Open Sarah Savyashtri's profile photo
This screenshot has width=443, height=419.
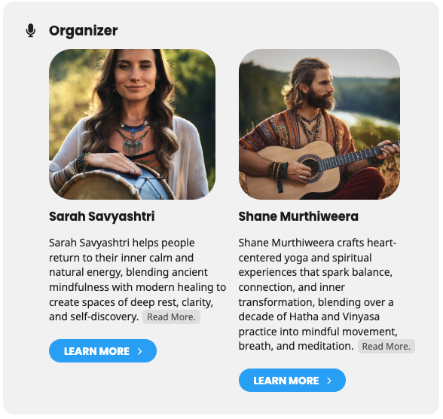(x=133, y=124)
